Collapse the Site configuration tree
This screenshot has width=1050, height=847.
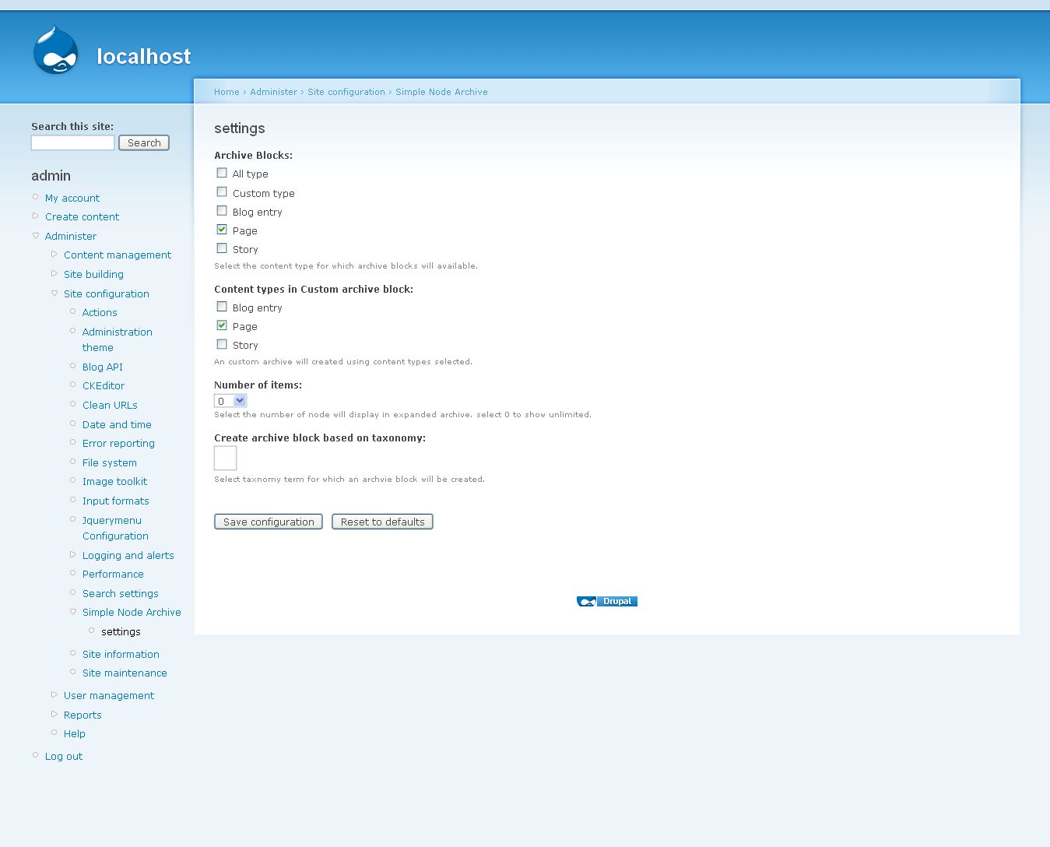pos(54,293)
